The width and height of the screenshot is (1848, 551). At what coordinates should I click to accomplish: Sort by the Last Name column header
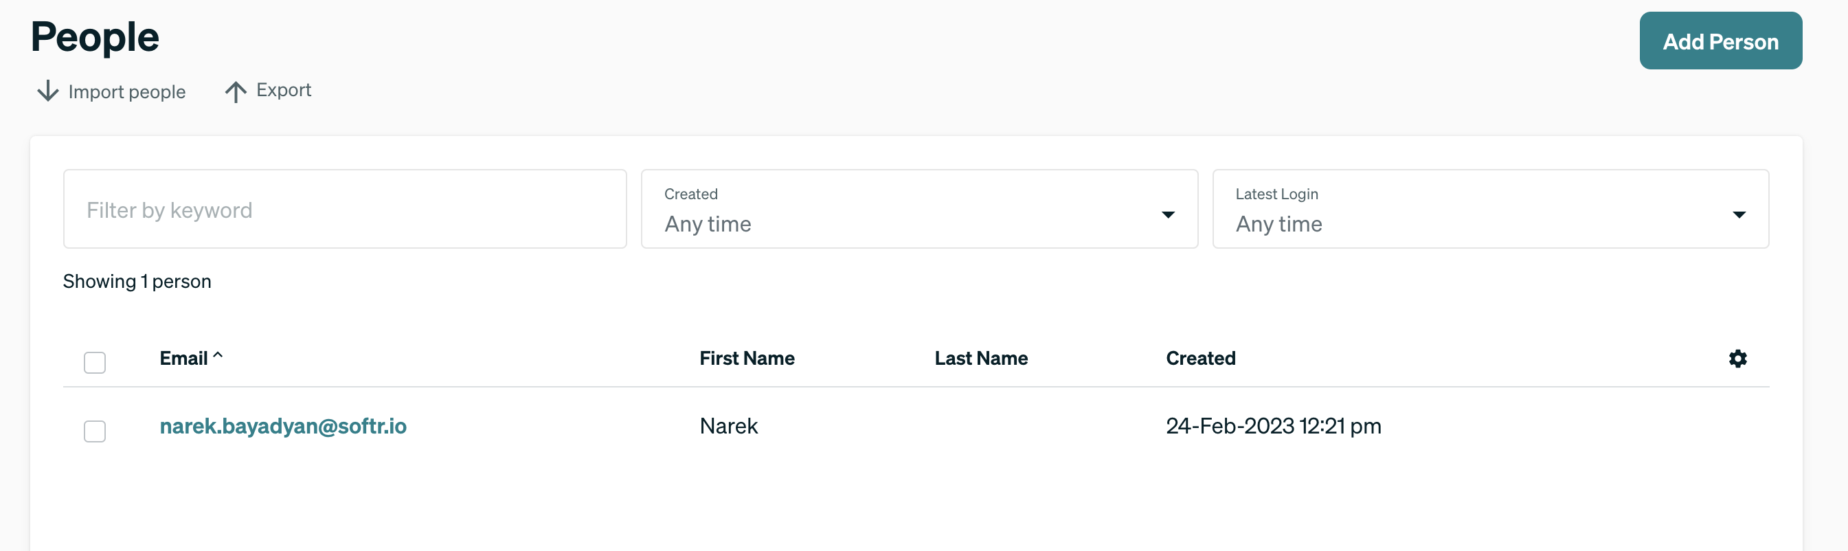coord(980,359)
